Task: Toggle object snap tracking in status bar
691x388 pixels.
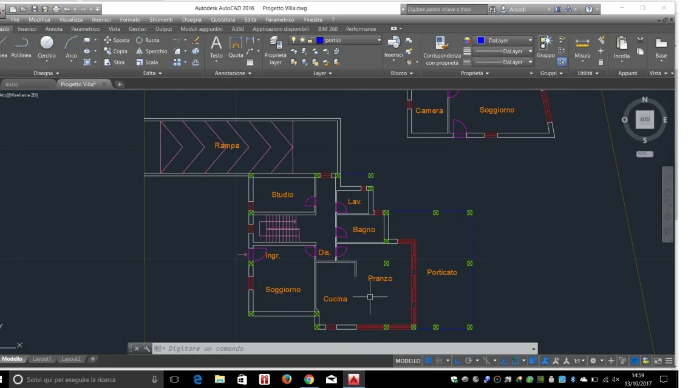Action: [x=504, y=361]
